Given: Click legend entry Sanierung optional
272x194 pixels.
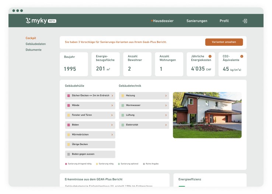Looking at the screenshot, I should coord(128,164).
